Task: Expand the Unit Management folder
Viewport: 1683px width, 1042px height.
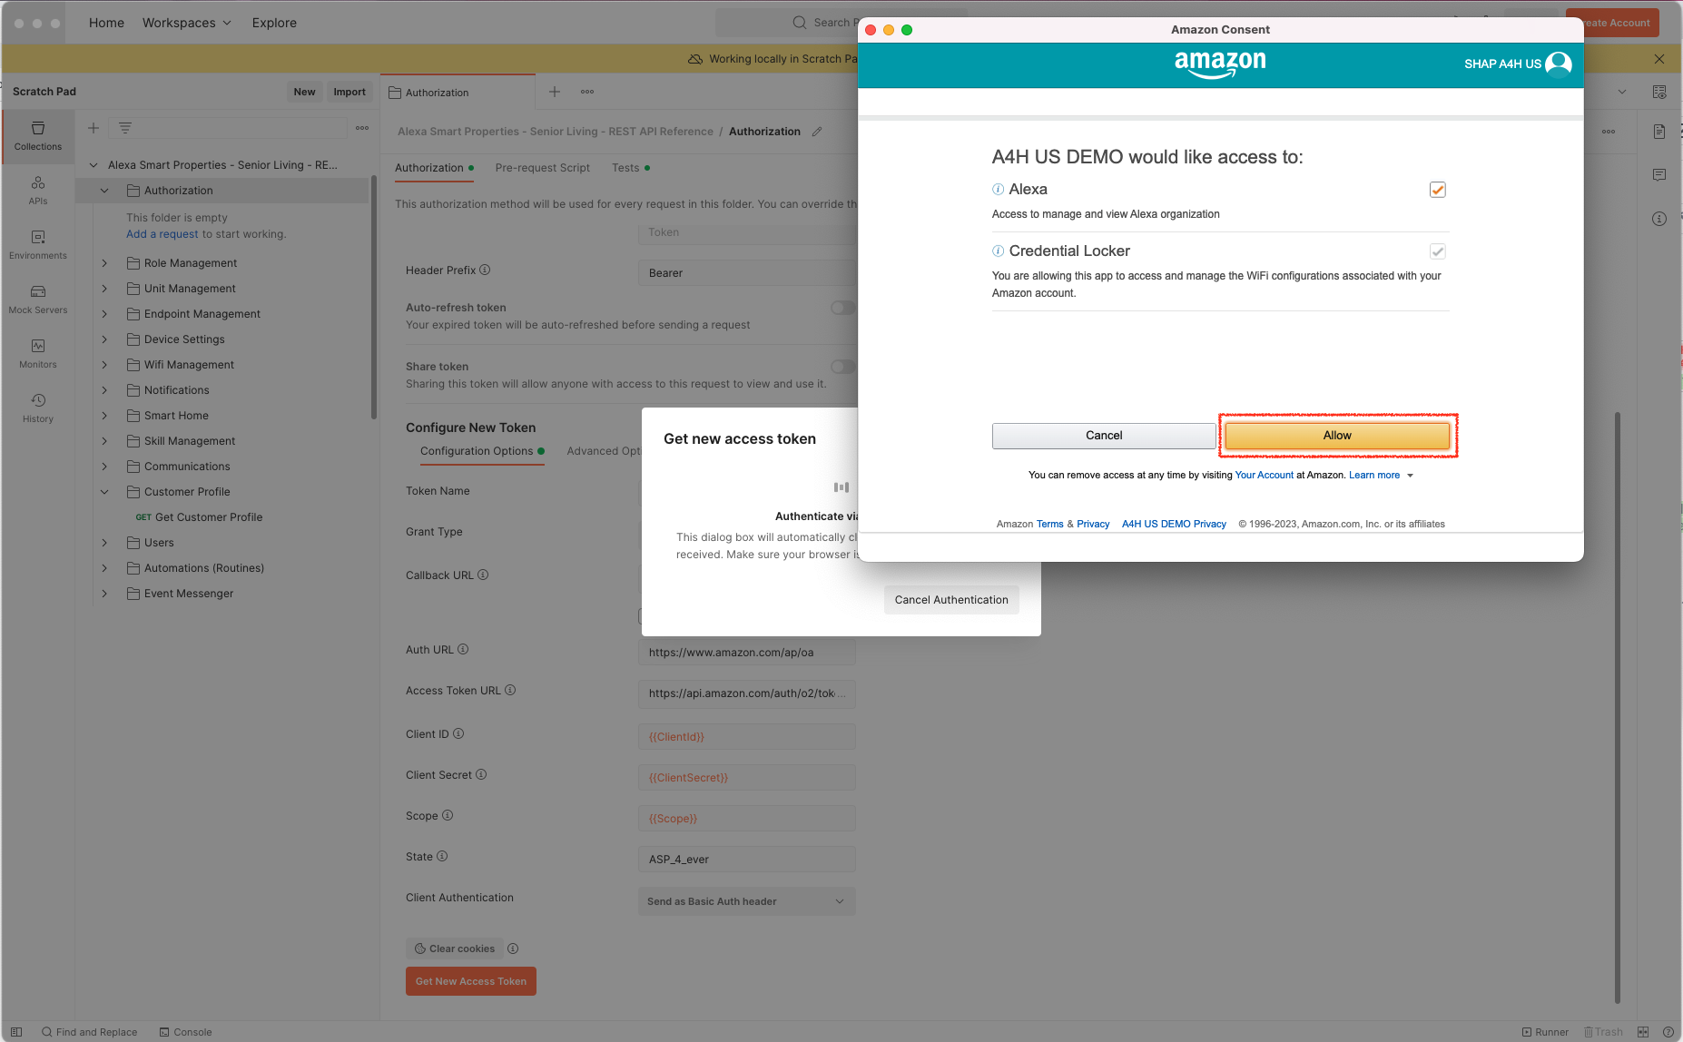Action: point(104,289)
